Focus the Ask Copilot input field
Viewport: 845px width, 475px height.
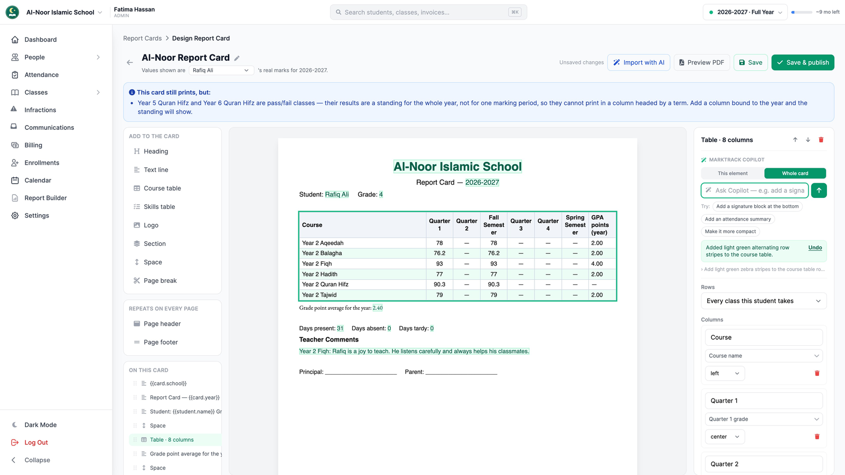[x=755, y=191]
